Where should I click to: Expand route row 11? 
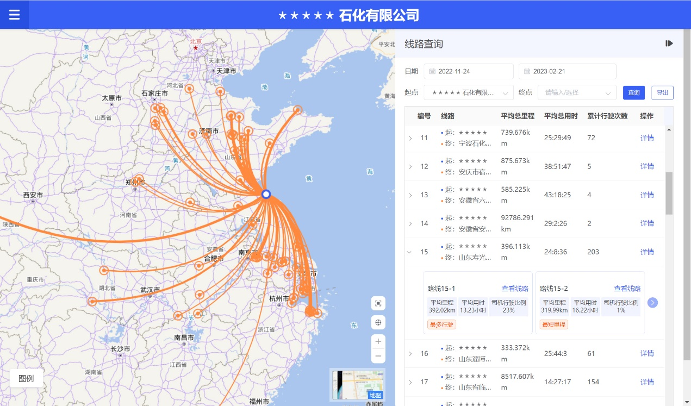coord(410,138)
